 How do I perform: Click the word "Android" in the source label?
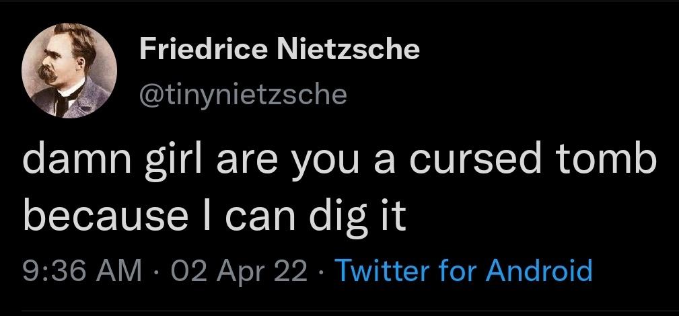coord(539,270)
